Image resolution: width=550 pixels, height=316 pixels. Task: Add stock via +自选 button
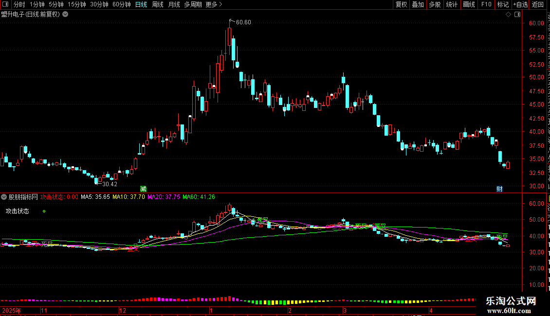tap(520, 4)
